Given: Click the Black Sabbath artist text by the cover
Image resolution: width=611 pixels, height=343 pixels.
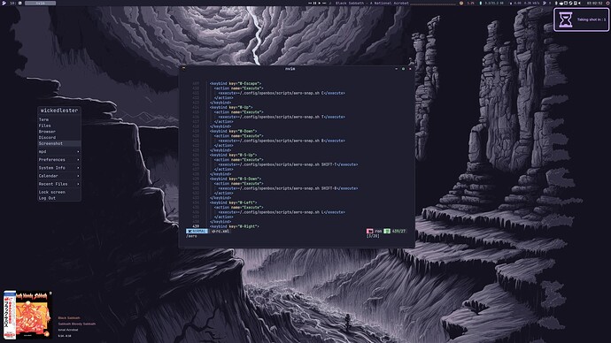Looking at the screenshot, I should [x=69, y=317].
